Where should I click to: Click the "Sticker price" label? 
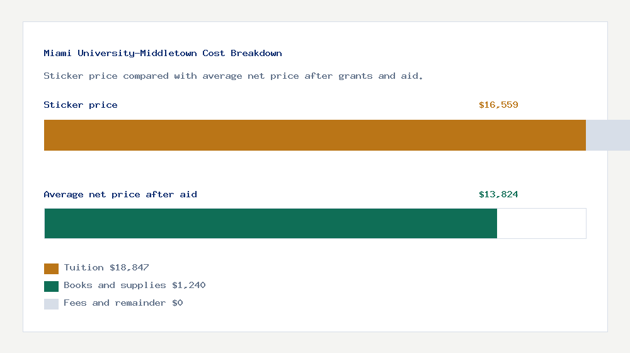(x=81, y=105)
